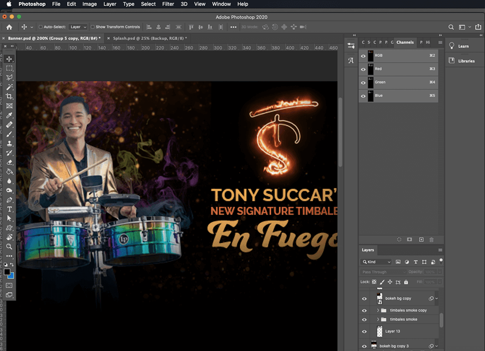Activate the Type tool
485x351 pixels.
[x=9, y=209]
